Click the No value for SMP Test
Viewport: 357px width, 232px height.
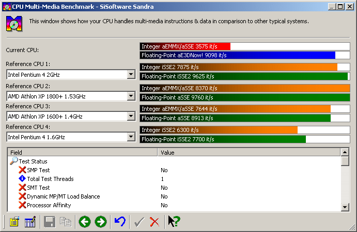(x=164, y=170)
